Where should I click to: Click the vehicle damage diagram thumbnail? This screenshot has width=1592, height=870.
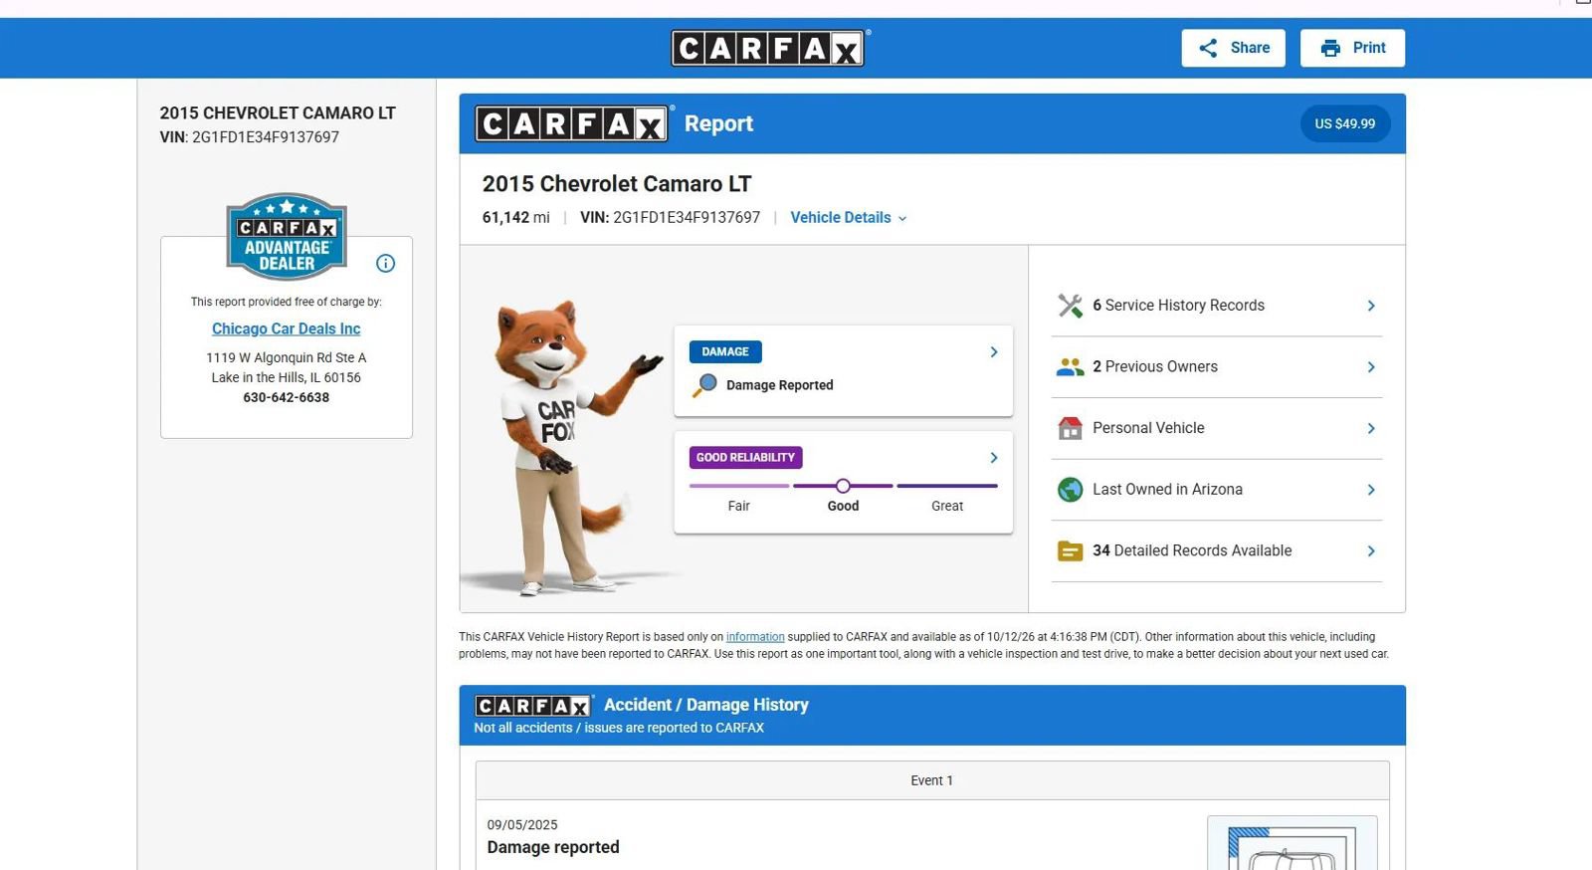click(1293, 844)
